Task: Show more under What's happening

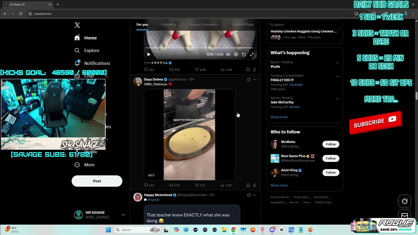Action: point(279,117)
